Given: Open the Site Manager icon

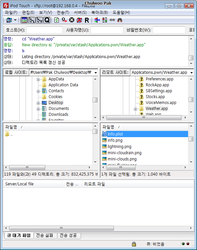Looking at the screenshot, I should [x=9, y=20].
